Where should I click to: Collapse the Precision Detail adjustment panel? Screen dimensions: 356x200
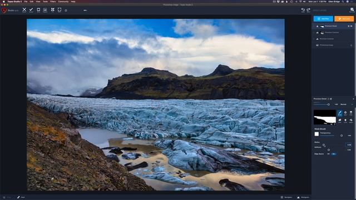(353, 99)
